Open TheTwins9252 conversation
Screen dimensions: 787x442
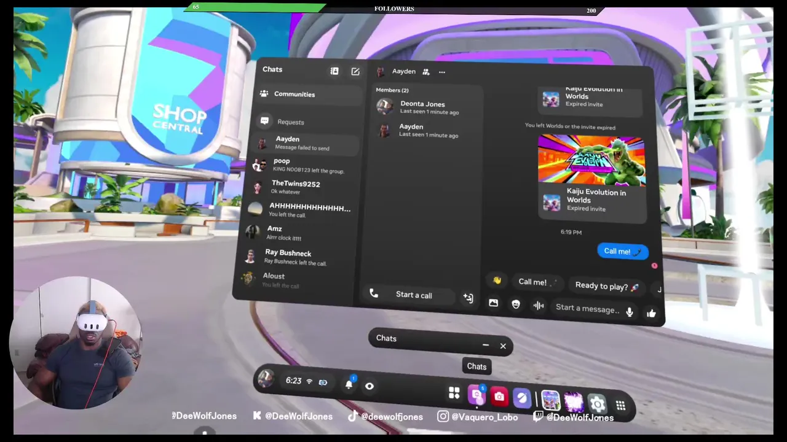304,187
